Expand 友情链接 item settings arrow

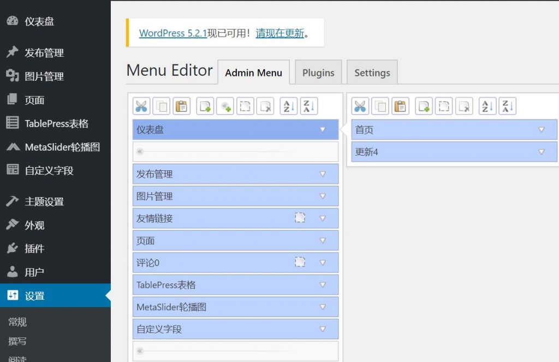point(323,218)
